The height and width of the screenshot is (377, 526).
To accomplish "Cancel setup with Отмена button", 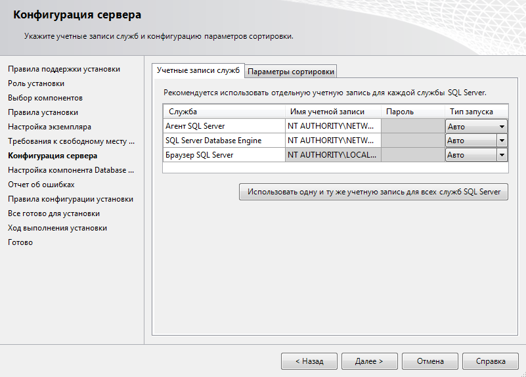I will pos(429,361).
